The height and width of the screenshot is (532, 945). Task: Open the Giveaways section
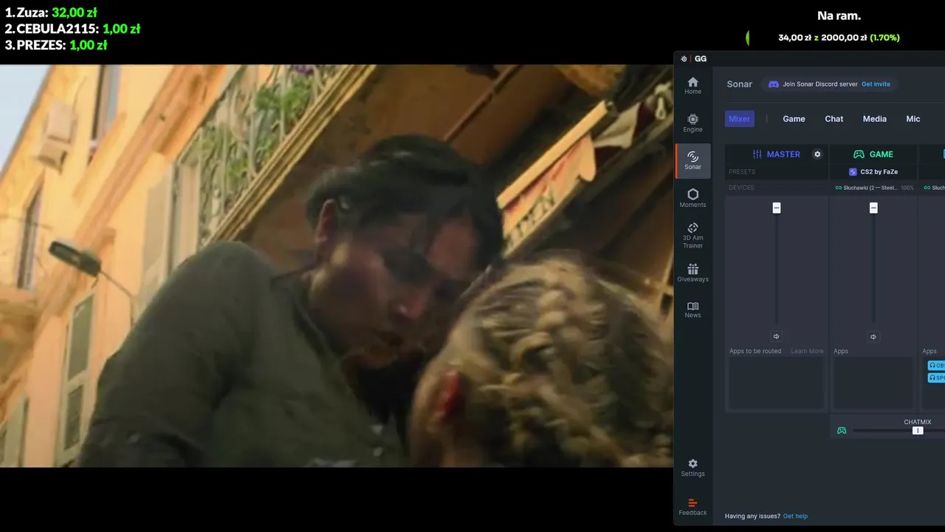(693, 273)
